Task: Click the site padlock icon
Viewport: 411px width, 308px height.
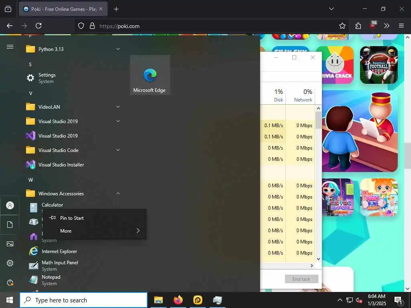Action: (92, 26)
